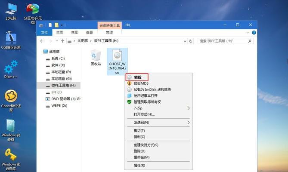Screen dimensions: 288x172
Task: Choose 打开方式(H)... menu entry
Action: [158, 114]
